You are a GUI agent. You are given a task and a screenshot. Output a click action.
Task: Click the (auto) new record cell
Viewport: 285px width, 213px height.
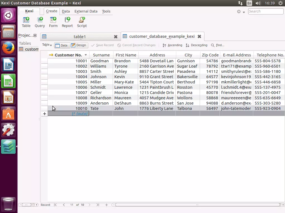[68, 114]
